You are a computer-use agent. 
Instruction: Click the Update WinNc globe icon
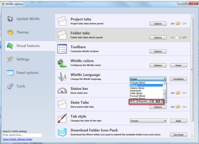click(10, 19)
